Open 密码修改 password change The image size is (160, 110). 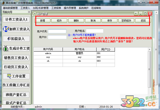126,21
